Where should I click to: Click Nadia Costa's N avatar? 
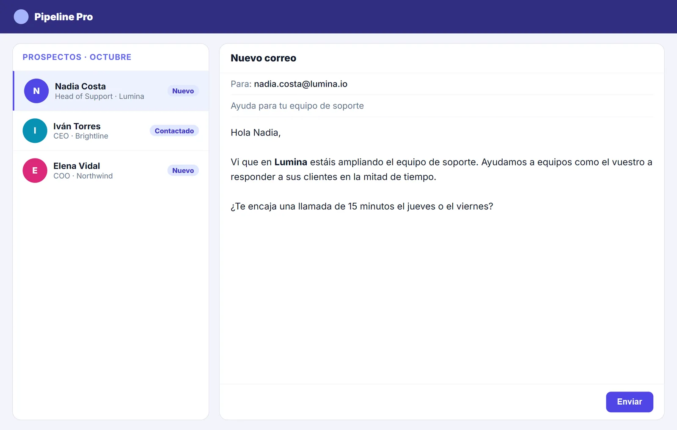pyautogui.click(x=36, y=91)
